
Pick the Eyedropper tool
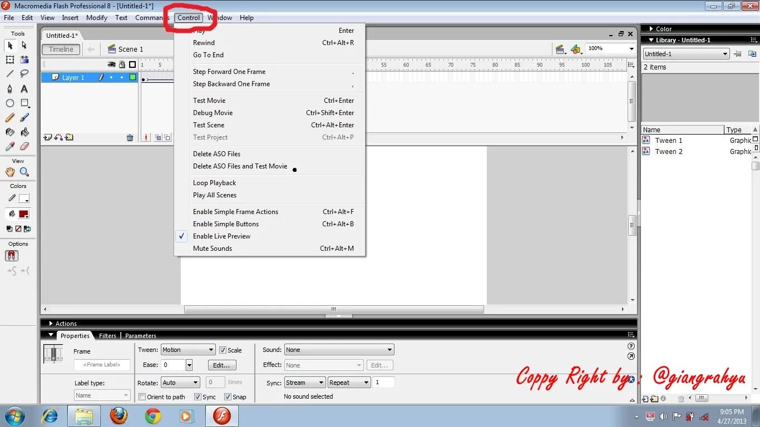pos(10,147)
